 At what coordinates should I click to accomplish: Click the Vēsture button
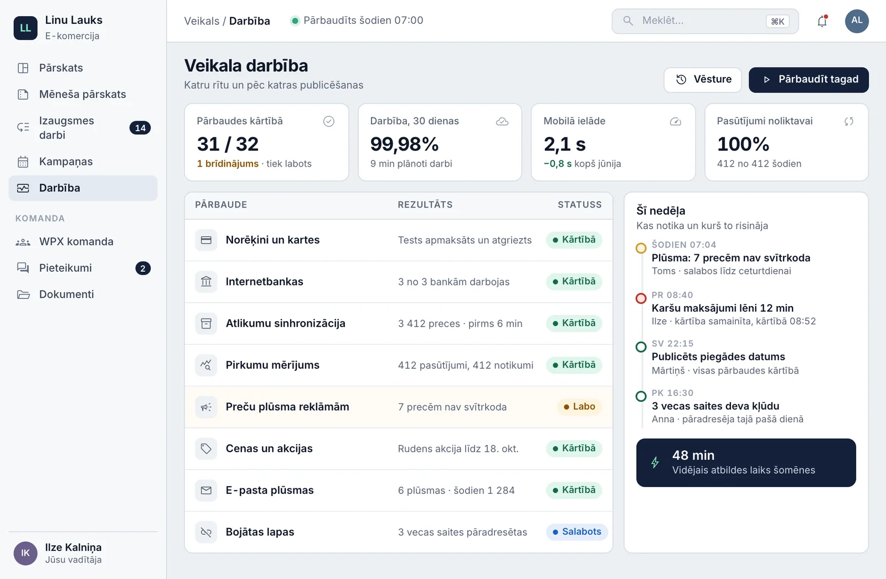pos(703,80)
